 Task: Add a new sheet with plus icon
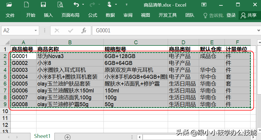67,137
